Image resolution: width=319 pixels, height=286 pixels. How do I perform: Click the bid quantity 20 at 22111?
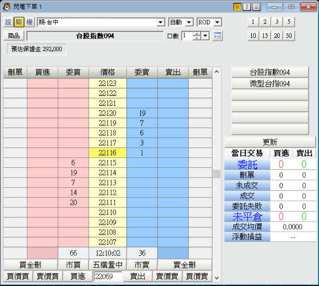(73, 203)
